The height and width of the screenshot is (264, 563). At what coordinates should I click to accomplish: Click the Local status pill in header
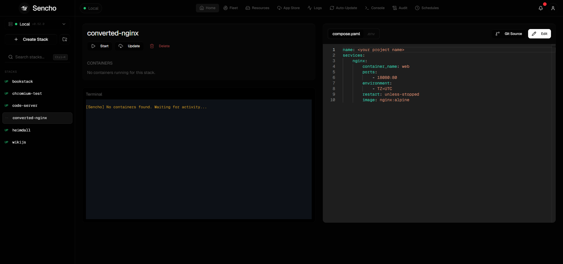click(91, 8)
